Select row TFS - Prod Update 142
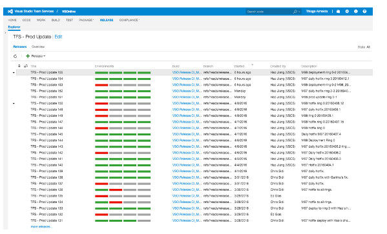The image size is (387, 234). (x=194, y=153)
